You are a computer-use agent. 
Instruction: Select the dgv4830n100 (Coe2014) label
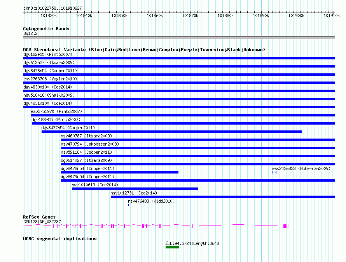[x=48, y=87]
